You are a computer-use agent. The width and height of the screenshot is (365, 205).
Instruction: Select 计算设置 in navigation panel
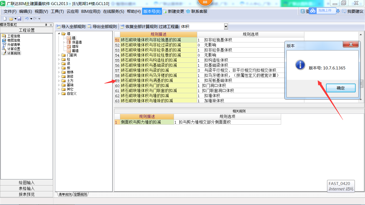[11, 49]
